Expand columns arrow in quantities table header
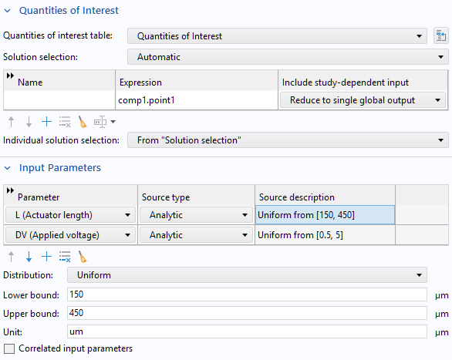The width and height of the screenshot is (452, 360). tap(10, 76)
